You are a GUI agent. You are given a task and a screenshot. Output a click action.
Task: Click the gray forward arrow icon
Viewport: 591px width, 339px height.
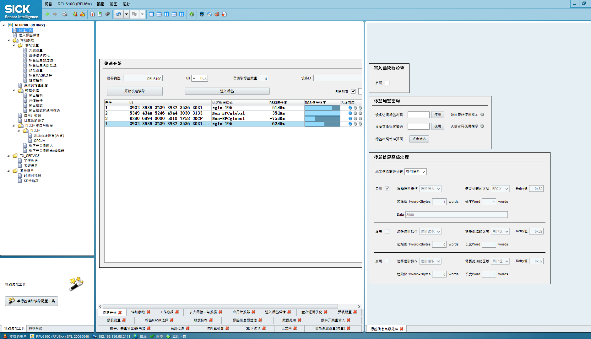55,14
